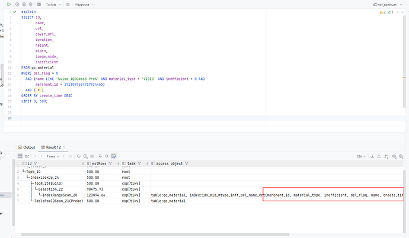Click the upload/import data icon

[x=379, y=156]
